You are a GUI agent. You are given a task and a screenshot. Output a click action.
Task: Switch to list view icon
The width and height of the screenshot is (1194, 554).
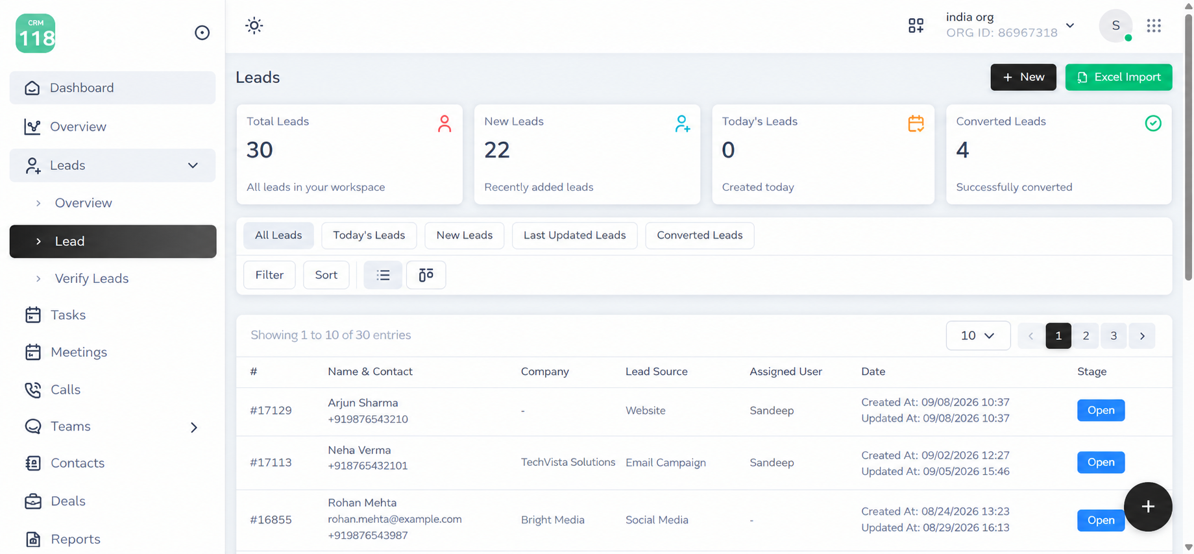click(x=383, y=275)
